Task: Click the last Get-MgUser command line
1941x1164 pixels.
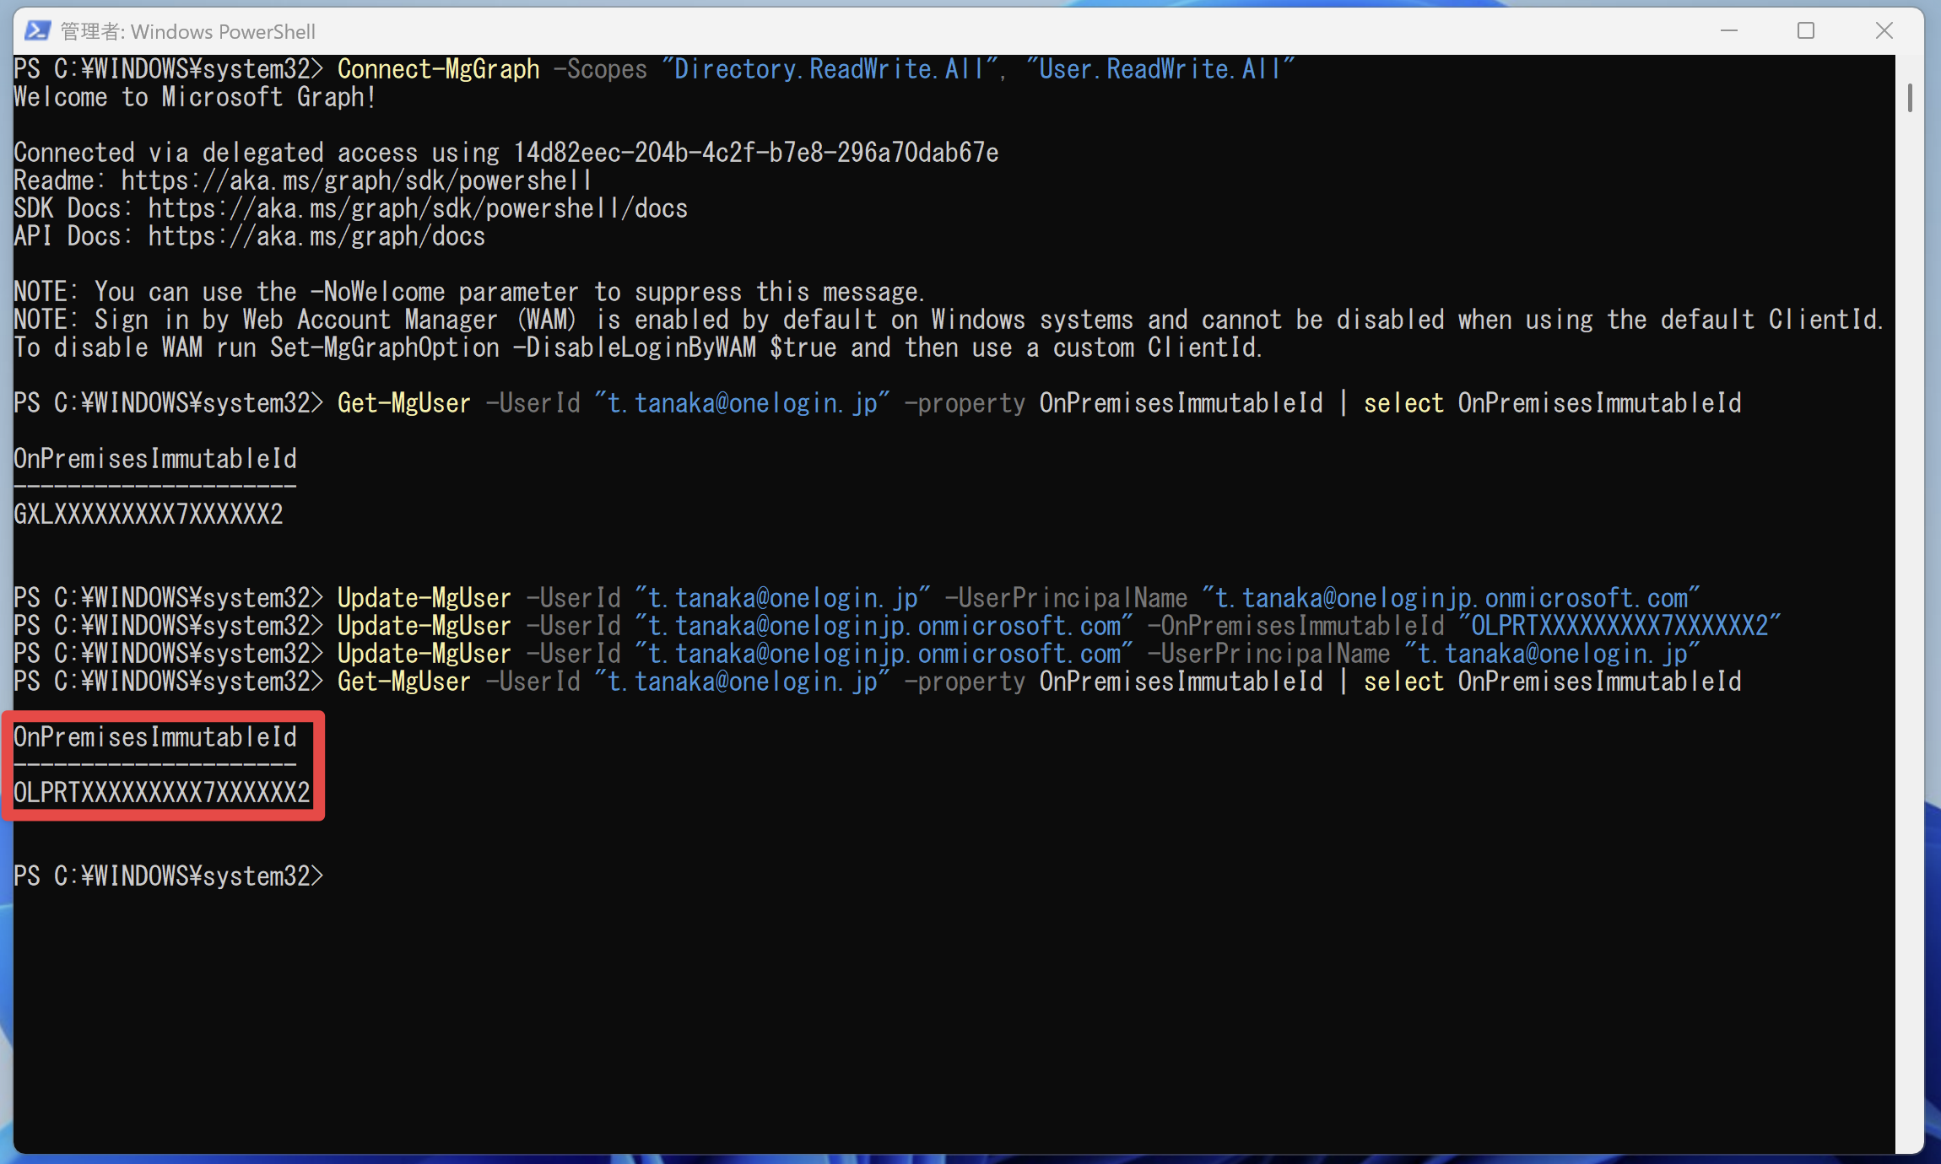Action: point(878,682)
